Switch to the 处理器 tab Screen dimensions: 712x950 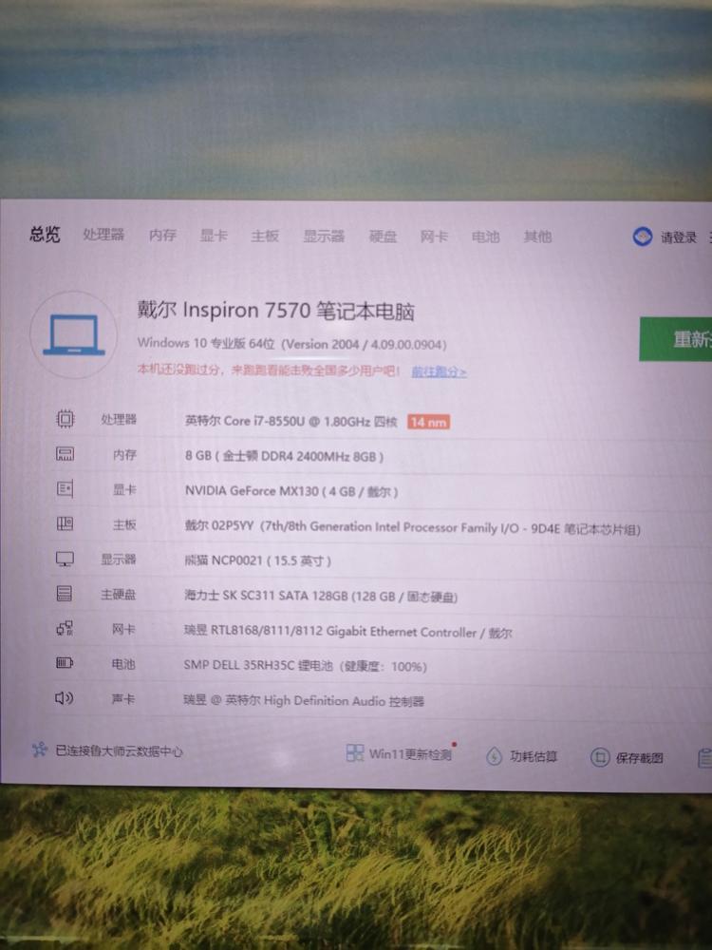click(x=103, y=235)
